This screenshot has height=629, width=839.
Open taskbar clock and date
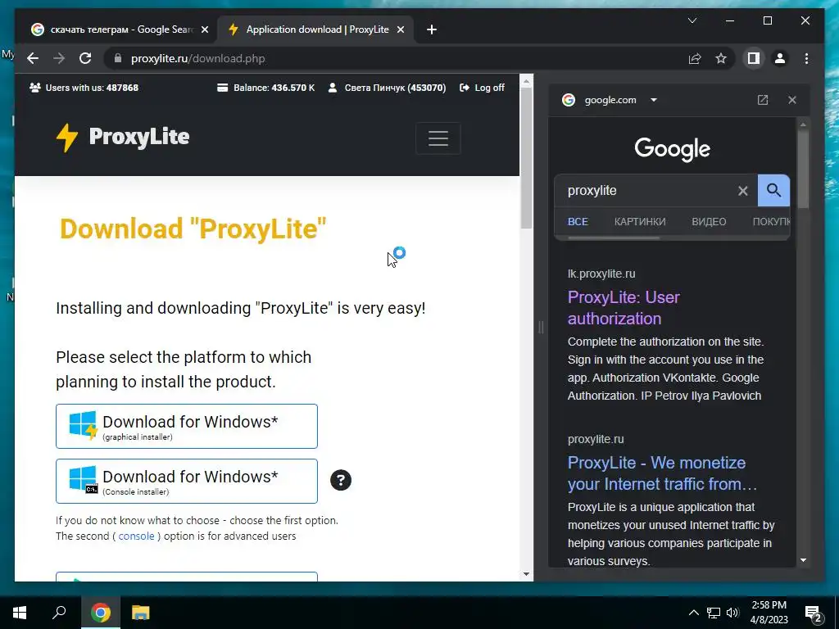769,613
